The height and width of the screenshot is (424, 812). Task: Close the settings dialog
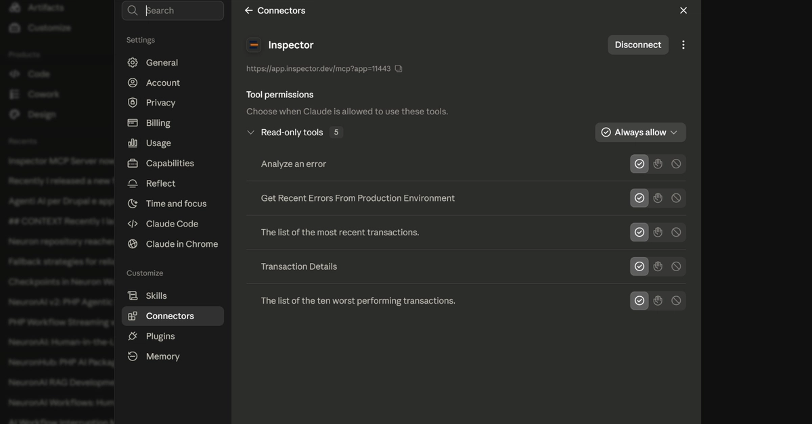(x=683, y=10)
